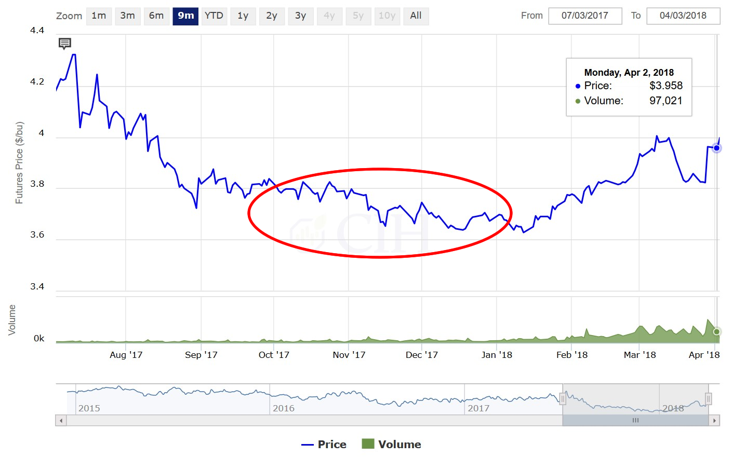Toggle the Price series in legend

click(x=324, y=445)
